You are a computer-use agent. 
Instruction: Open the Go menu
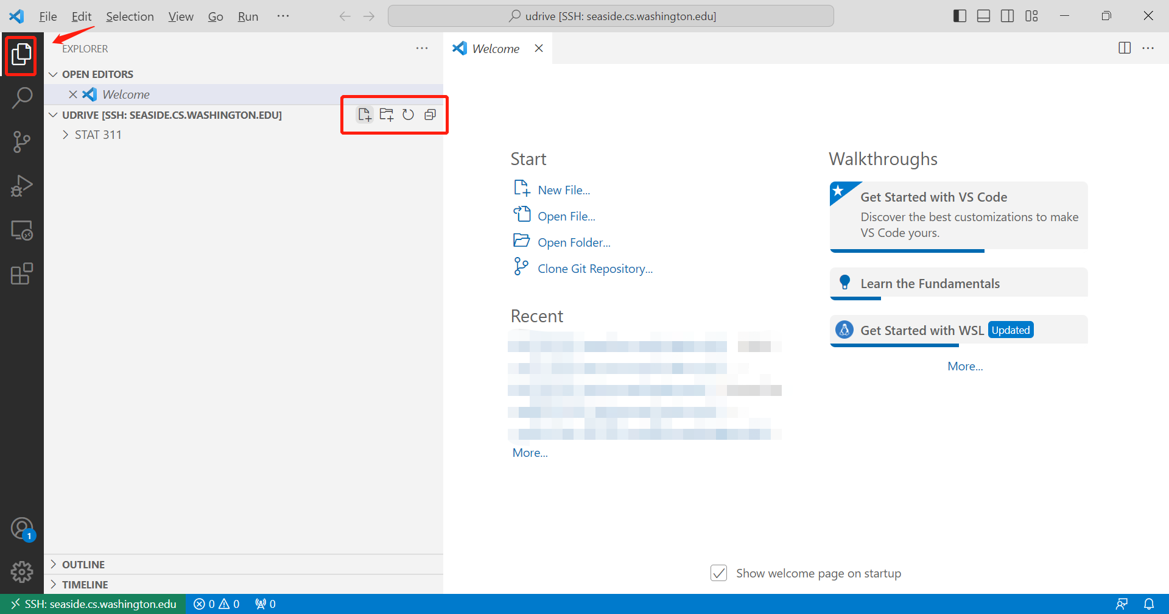[216, 16]
